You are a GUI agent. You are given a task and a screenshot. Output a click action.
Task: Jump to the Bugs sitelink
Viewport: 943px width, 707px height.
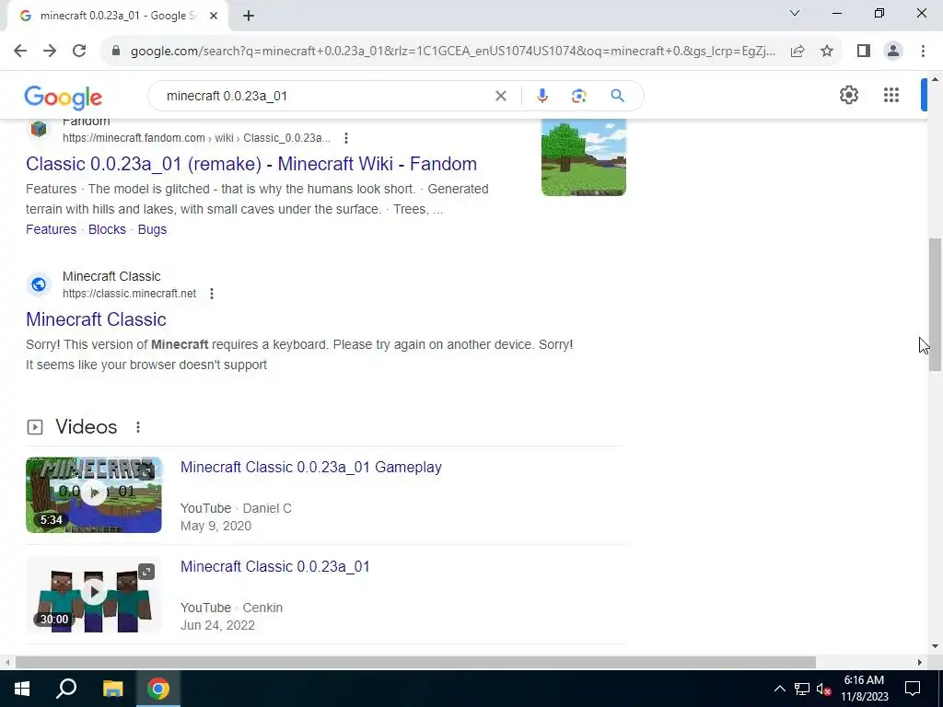152,229
